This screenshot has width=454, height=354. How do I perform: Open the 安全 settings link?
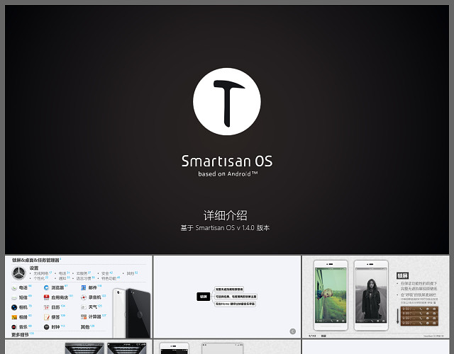(x=105, y=273)
